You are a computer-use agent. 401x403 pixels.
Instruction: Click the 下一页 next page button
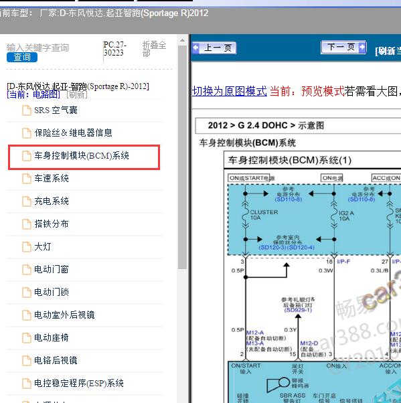pos(343,47)
